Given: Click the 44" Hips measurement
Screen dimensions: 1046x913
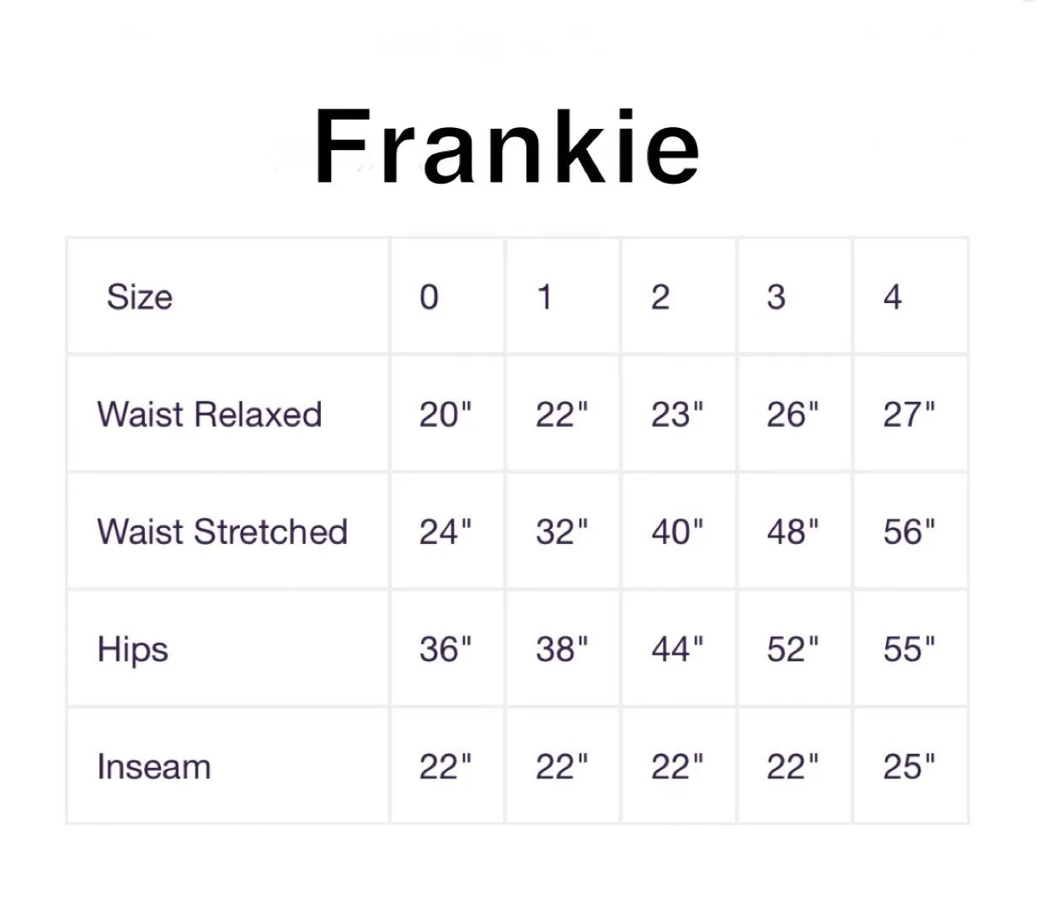Looking at the screenshot, I should 677,649.
